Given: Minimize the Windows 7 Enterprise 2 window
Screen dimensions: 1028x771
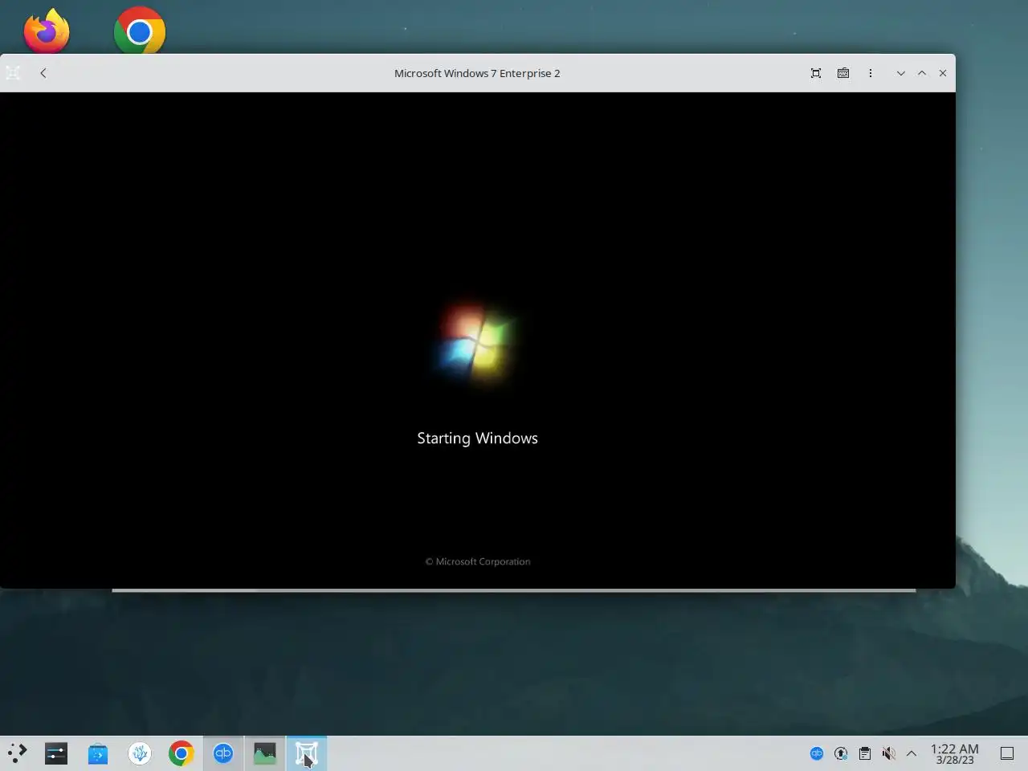Looking at the screenshot, I should 901,73.
